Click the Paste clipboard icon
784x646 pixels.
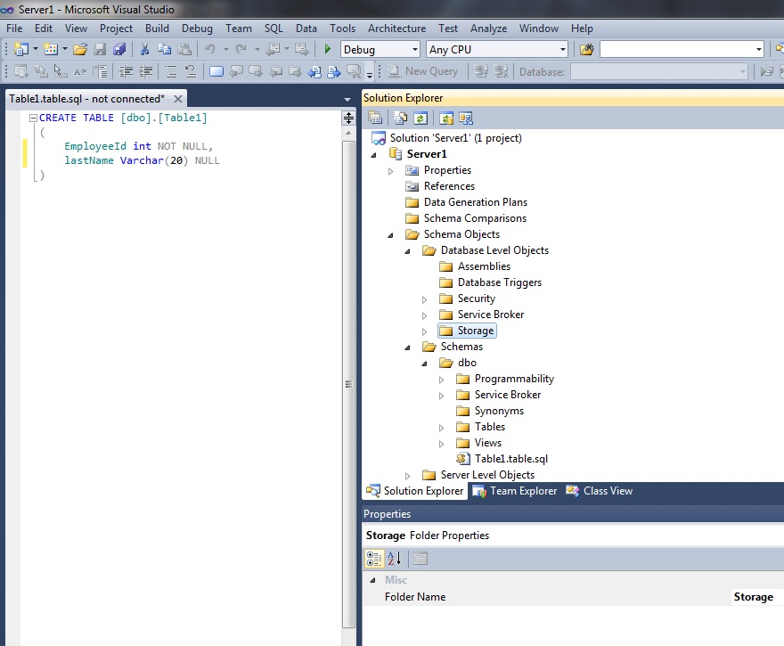tap(184, 49)
